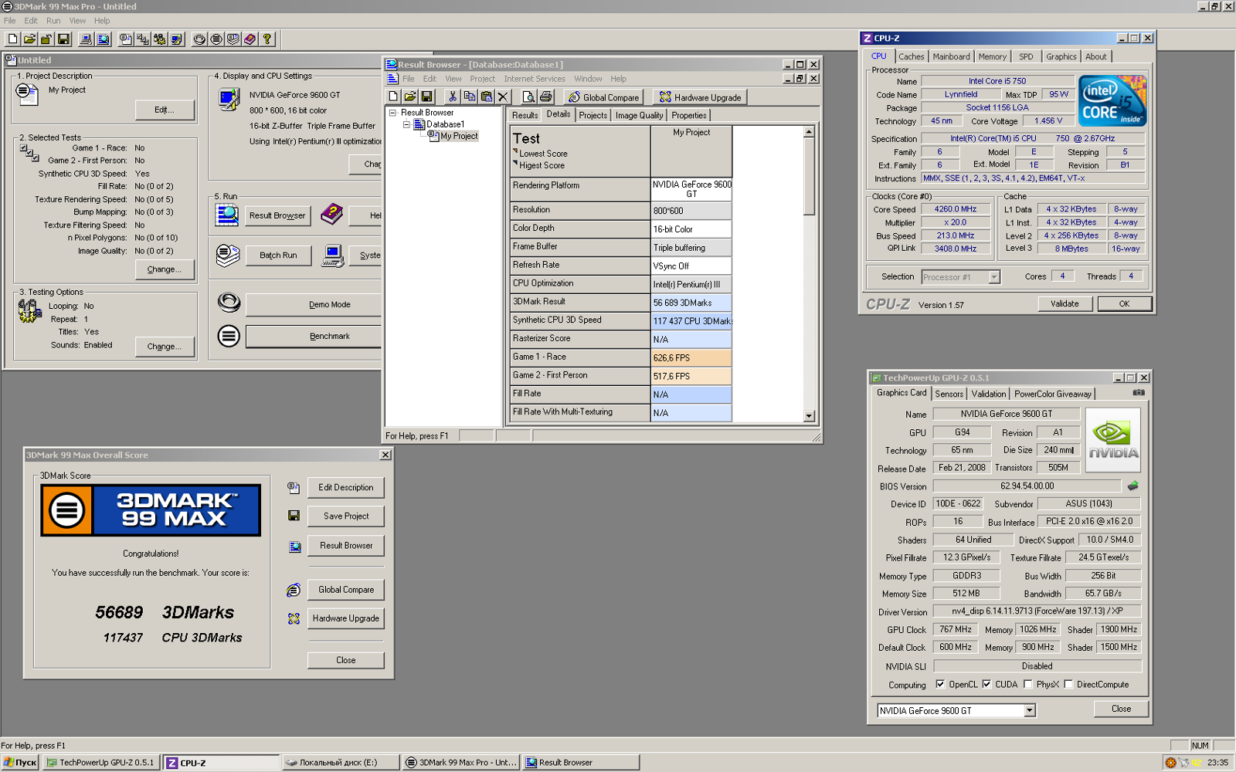Screen dimensions: 1236x772
Task: Click the Open folder icon in Result Browser toolbar
Action: [409, 96]
